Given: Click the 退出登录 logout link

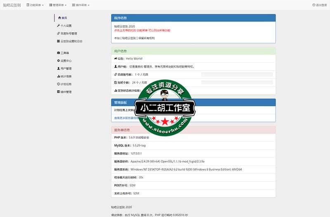Looking at the screenshot, I should pos(320,5).
